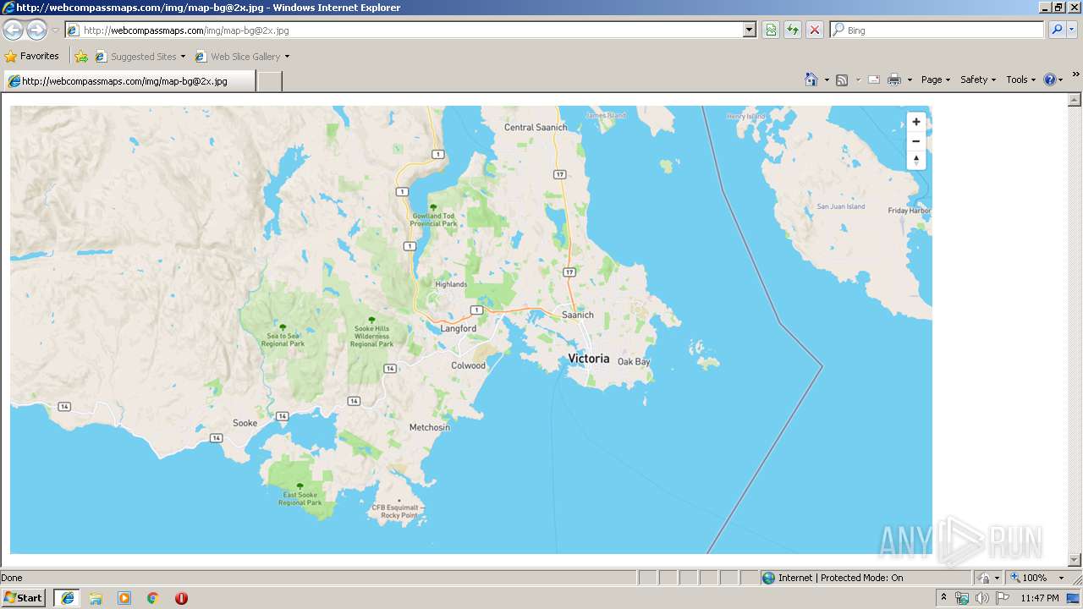1083x609 pixels.
Task: Click the Print icon
Action: pyautogui.click(x=894, y=80)
